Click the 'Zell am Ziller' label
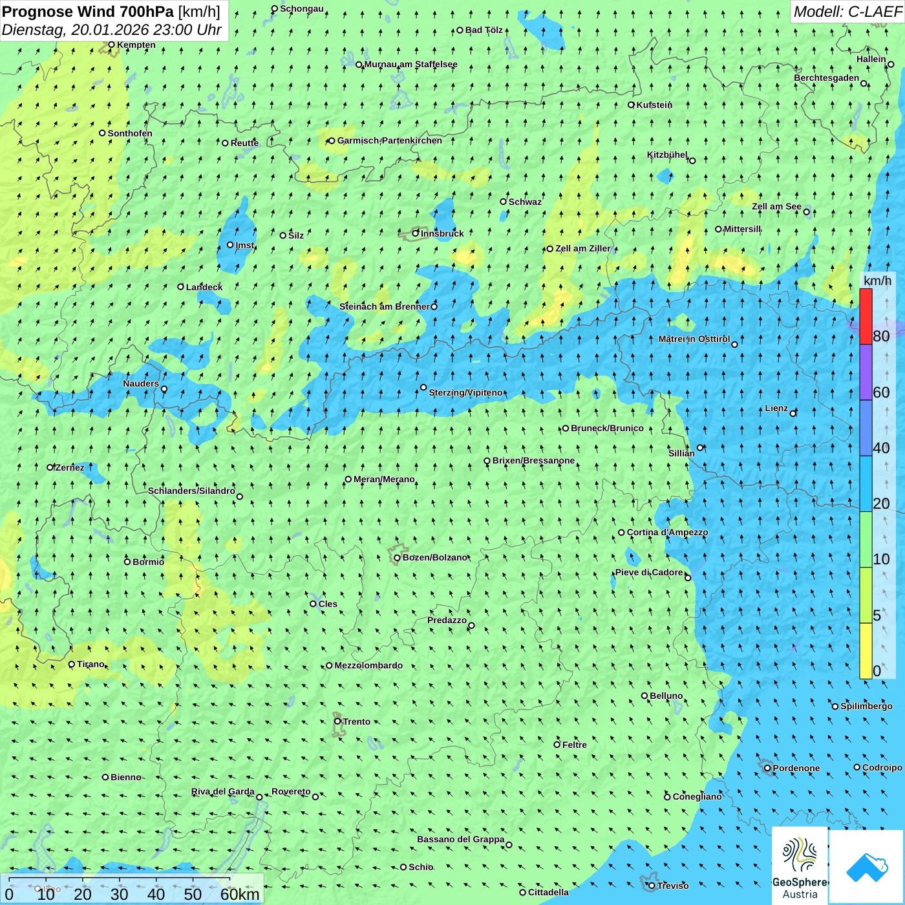Image resolution: width=905 pixels, height=905 pixels. (x=582, y=248)
